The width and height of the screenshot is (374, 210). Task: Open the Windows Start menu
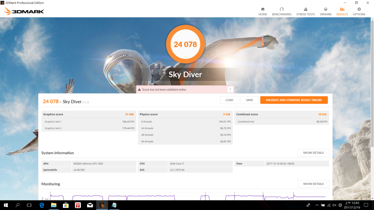(x=6, y=205)
